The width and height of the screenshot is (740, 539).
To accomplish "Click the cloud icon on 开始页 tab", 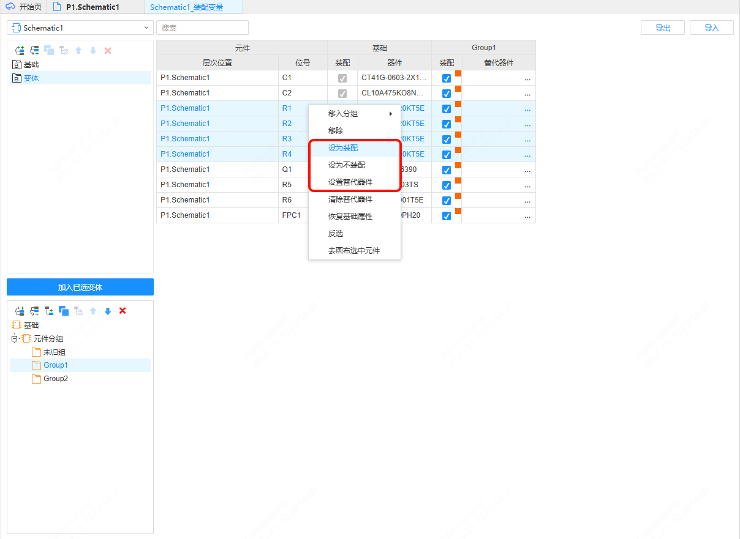I will click(x=10, y=7).
